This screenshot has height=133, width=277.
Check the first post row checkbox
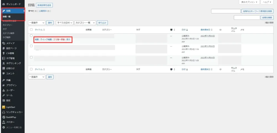click(x=31, y=35)
